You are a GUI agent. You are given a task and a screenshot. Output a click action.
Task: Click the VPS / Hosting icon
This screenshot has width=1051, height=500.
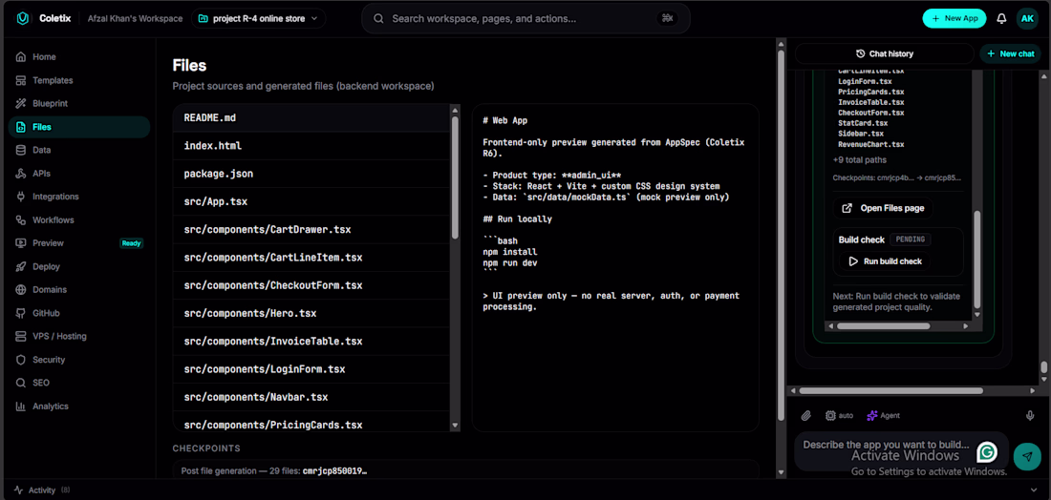point(21,336)
